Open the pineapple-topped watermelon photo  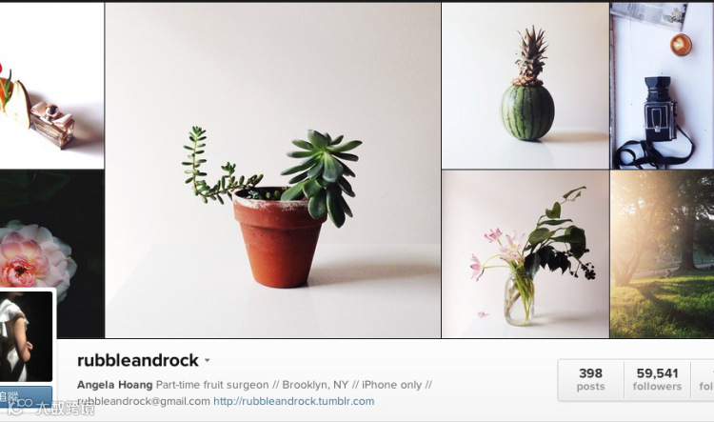526,86
